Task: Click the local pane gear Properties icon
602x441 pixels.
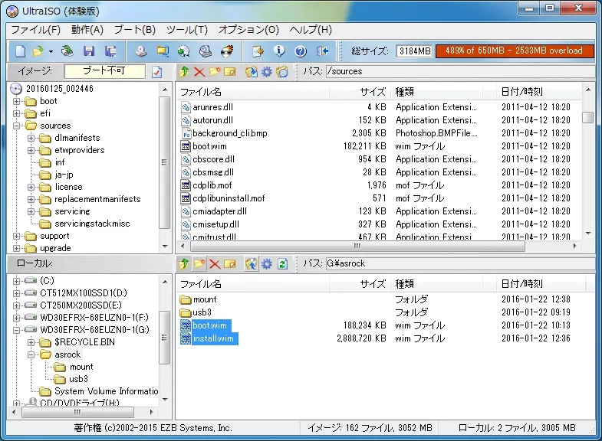Action: point(266,263)
